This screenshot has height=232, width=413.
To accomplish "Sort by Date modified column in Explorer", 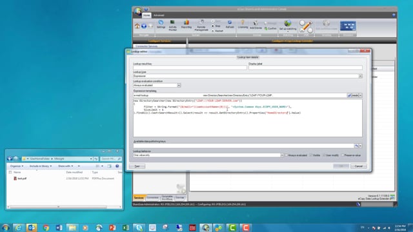I will pyautogui.click(x=74, y=172).
